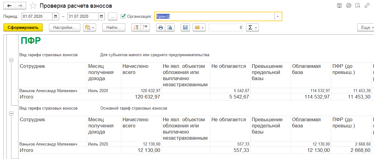Collapse the Основной тариф group

pyautogui.click(x=11, y=114)
